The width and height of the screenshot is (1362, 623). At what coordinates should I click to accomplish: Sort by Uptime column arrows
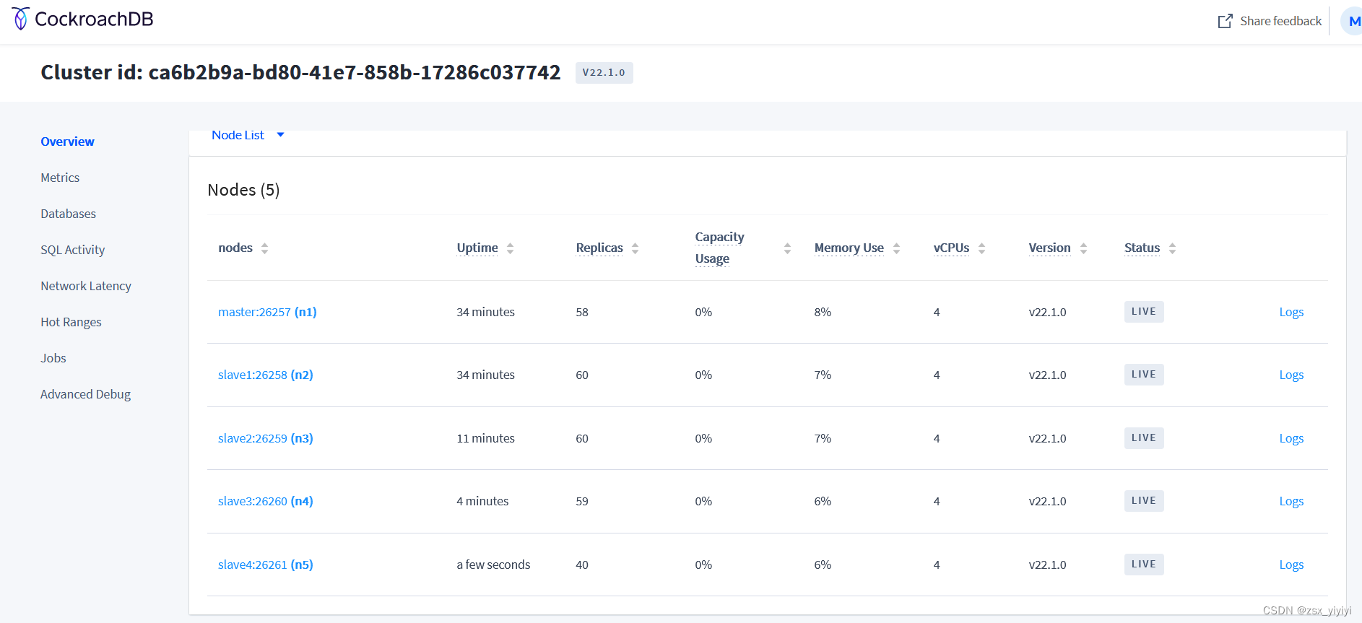coord(510,248)
